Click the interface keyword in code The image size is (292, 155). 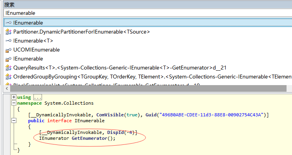(59, 121)
